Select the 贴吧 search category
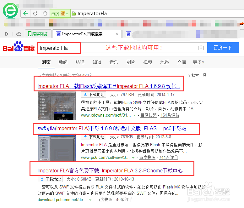 [x=80, y=62]
